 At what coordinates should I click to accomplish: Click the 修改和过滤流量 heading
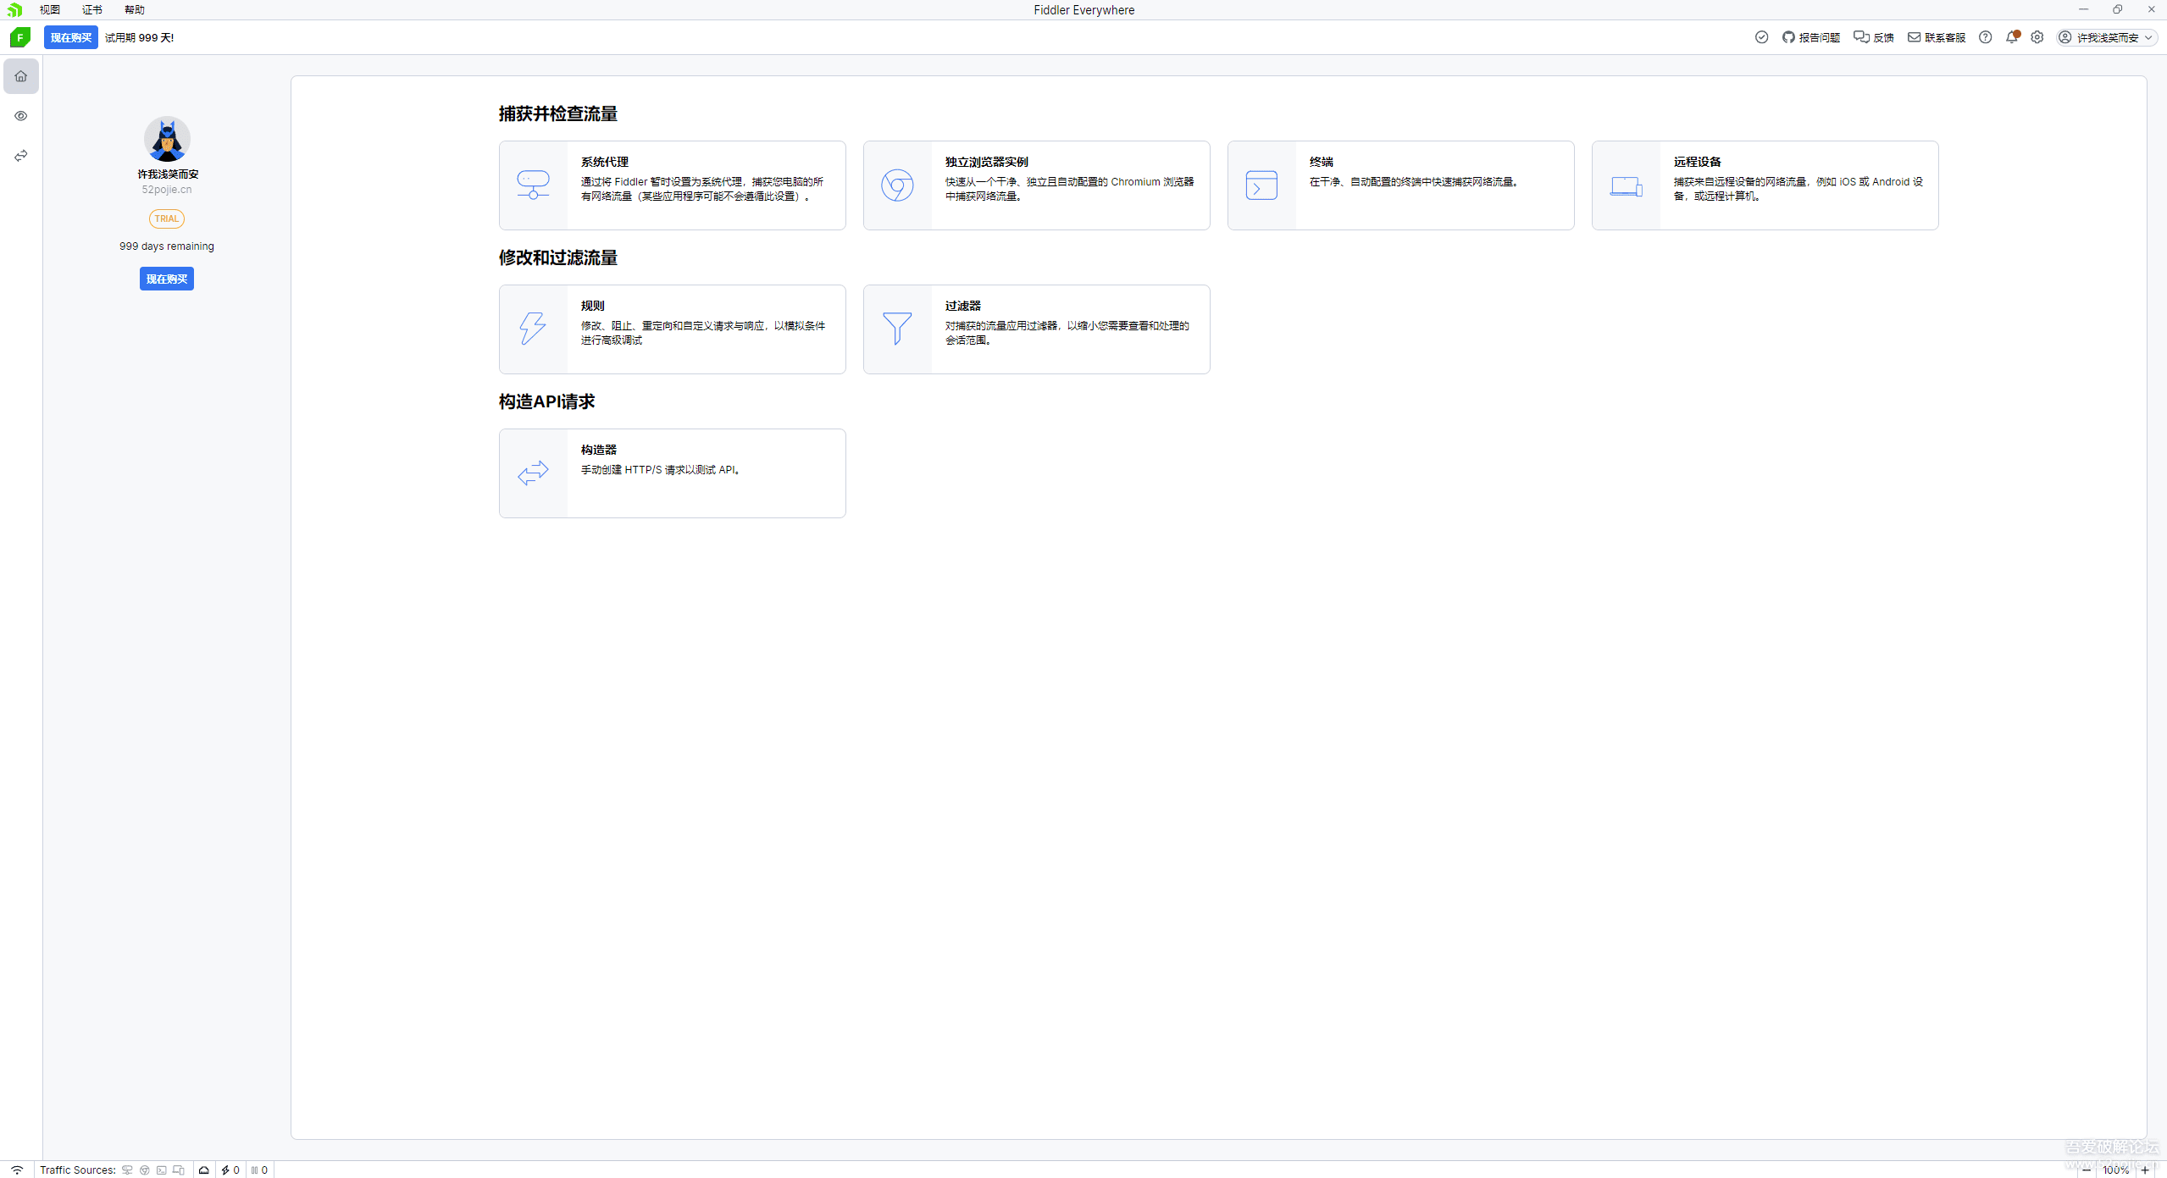pyautogui.click(x=558, y=257)
